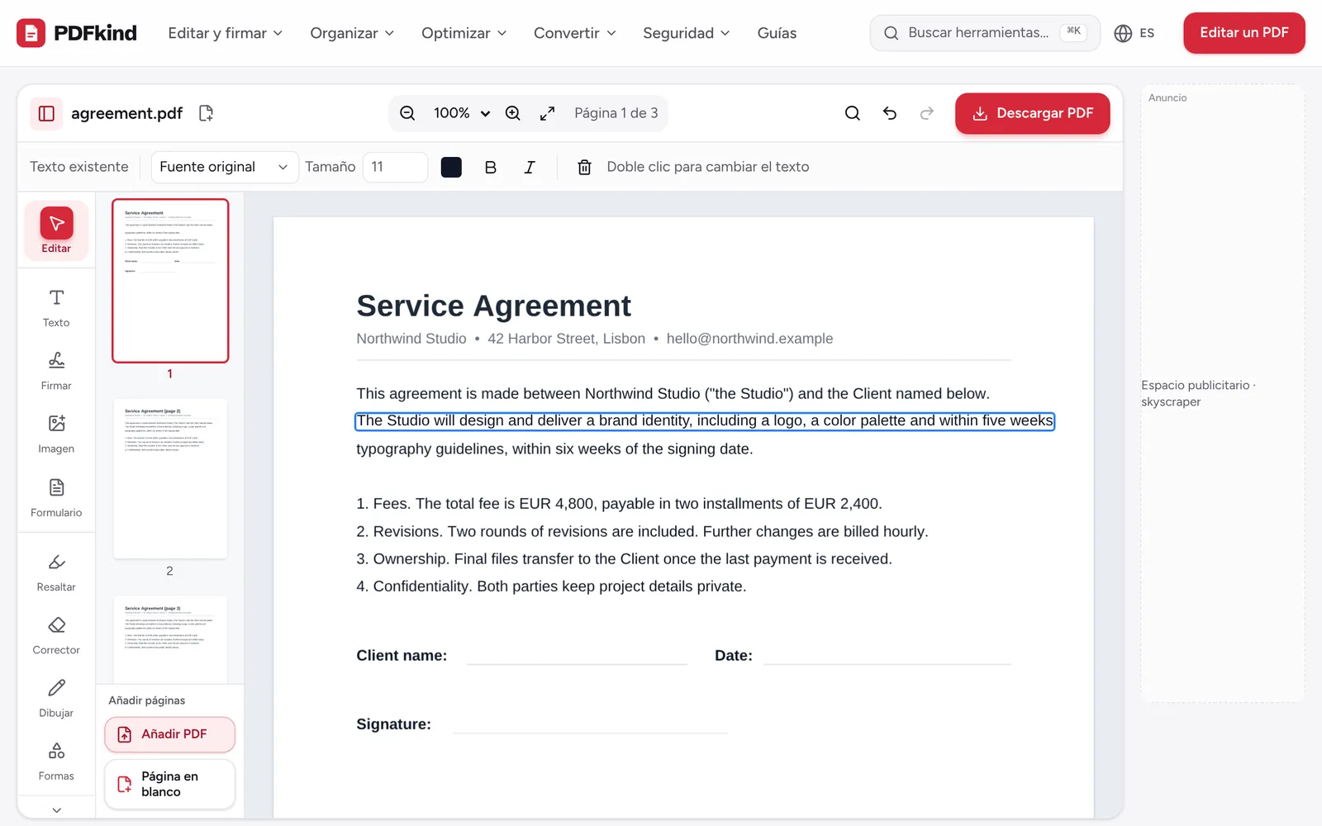
Task: Select the Firmar signature tool
Action: [56, 371]
